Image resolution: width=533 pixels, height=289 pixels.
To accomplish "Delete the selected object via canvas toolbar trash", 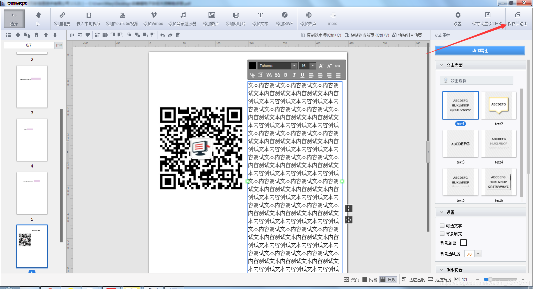I will pyautogui.click(x=178, y=35).
